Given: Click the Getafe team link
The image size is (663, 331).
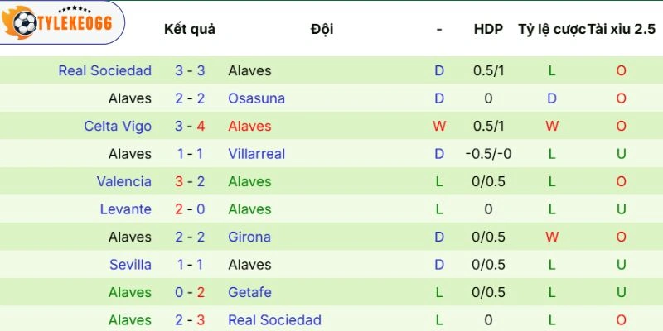Looking at the screenshot, I should 249,292.
